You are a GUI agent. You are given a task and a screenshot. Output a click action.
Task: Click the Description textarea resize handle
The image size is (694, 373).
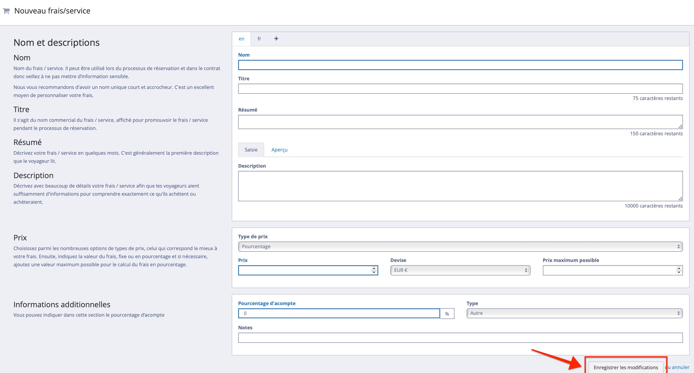680,199
